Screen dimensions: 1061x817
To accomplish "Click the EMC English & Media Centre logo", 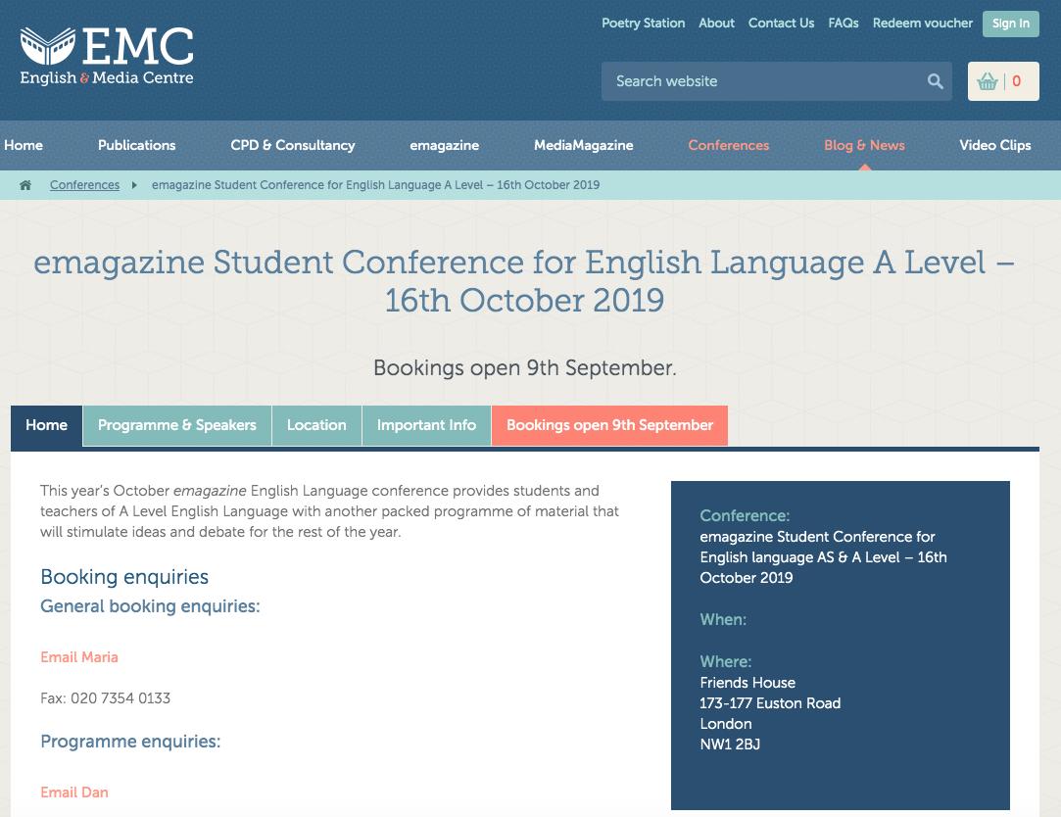I will coord(107,57).
